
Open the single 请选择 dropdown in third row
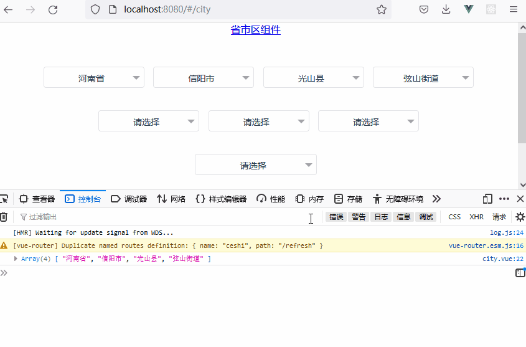click(256, 164)
